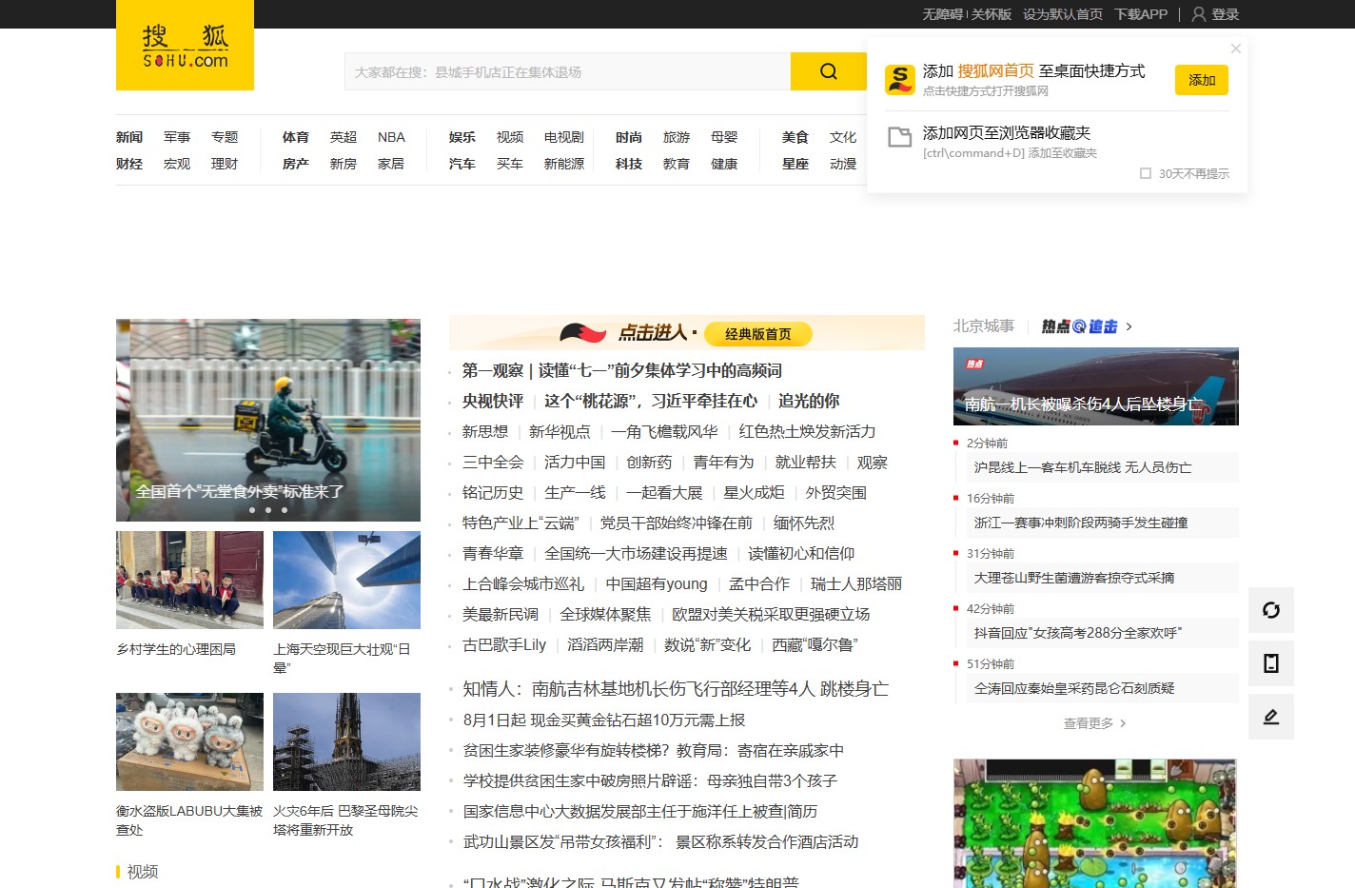Open the 娱乐 channel

coord(462,137)
